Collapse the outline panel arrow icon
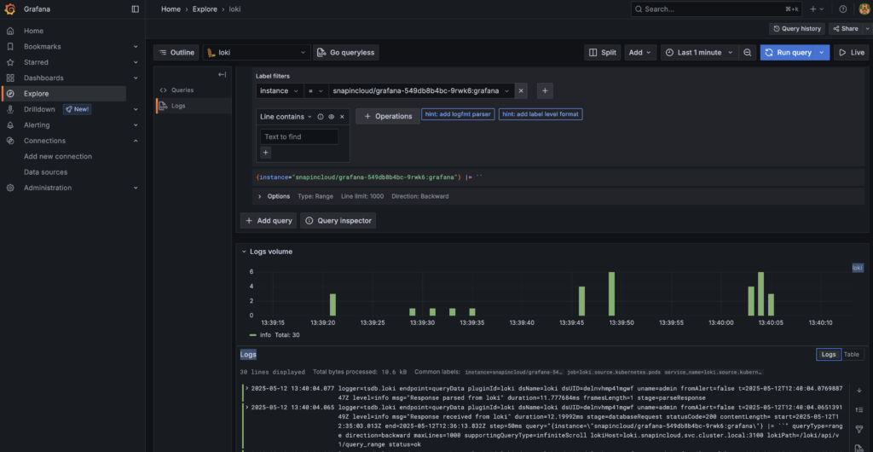873x452 pixels. [x=223, y=74]
